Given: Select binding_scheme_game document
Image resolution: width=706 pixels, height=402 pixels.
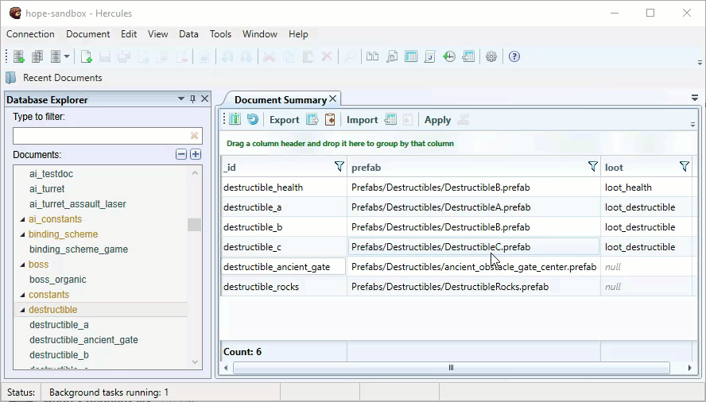Looking at the screenshot, I should tap(79, 249).
